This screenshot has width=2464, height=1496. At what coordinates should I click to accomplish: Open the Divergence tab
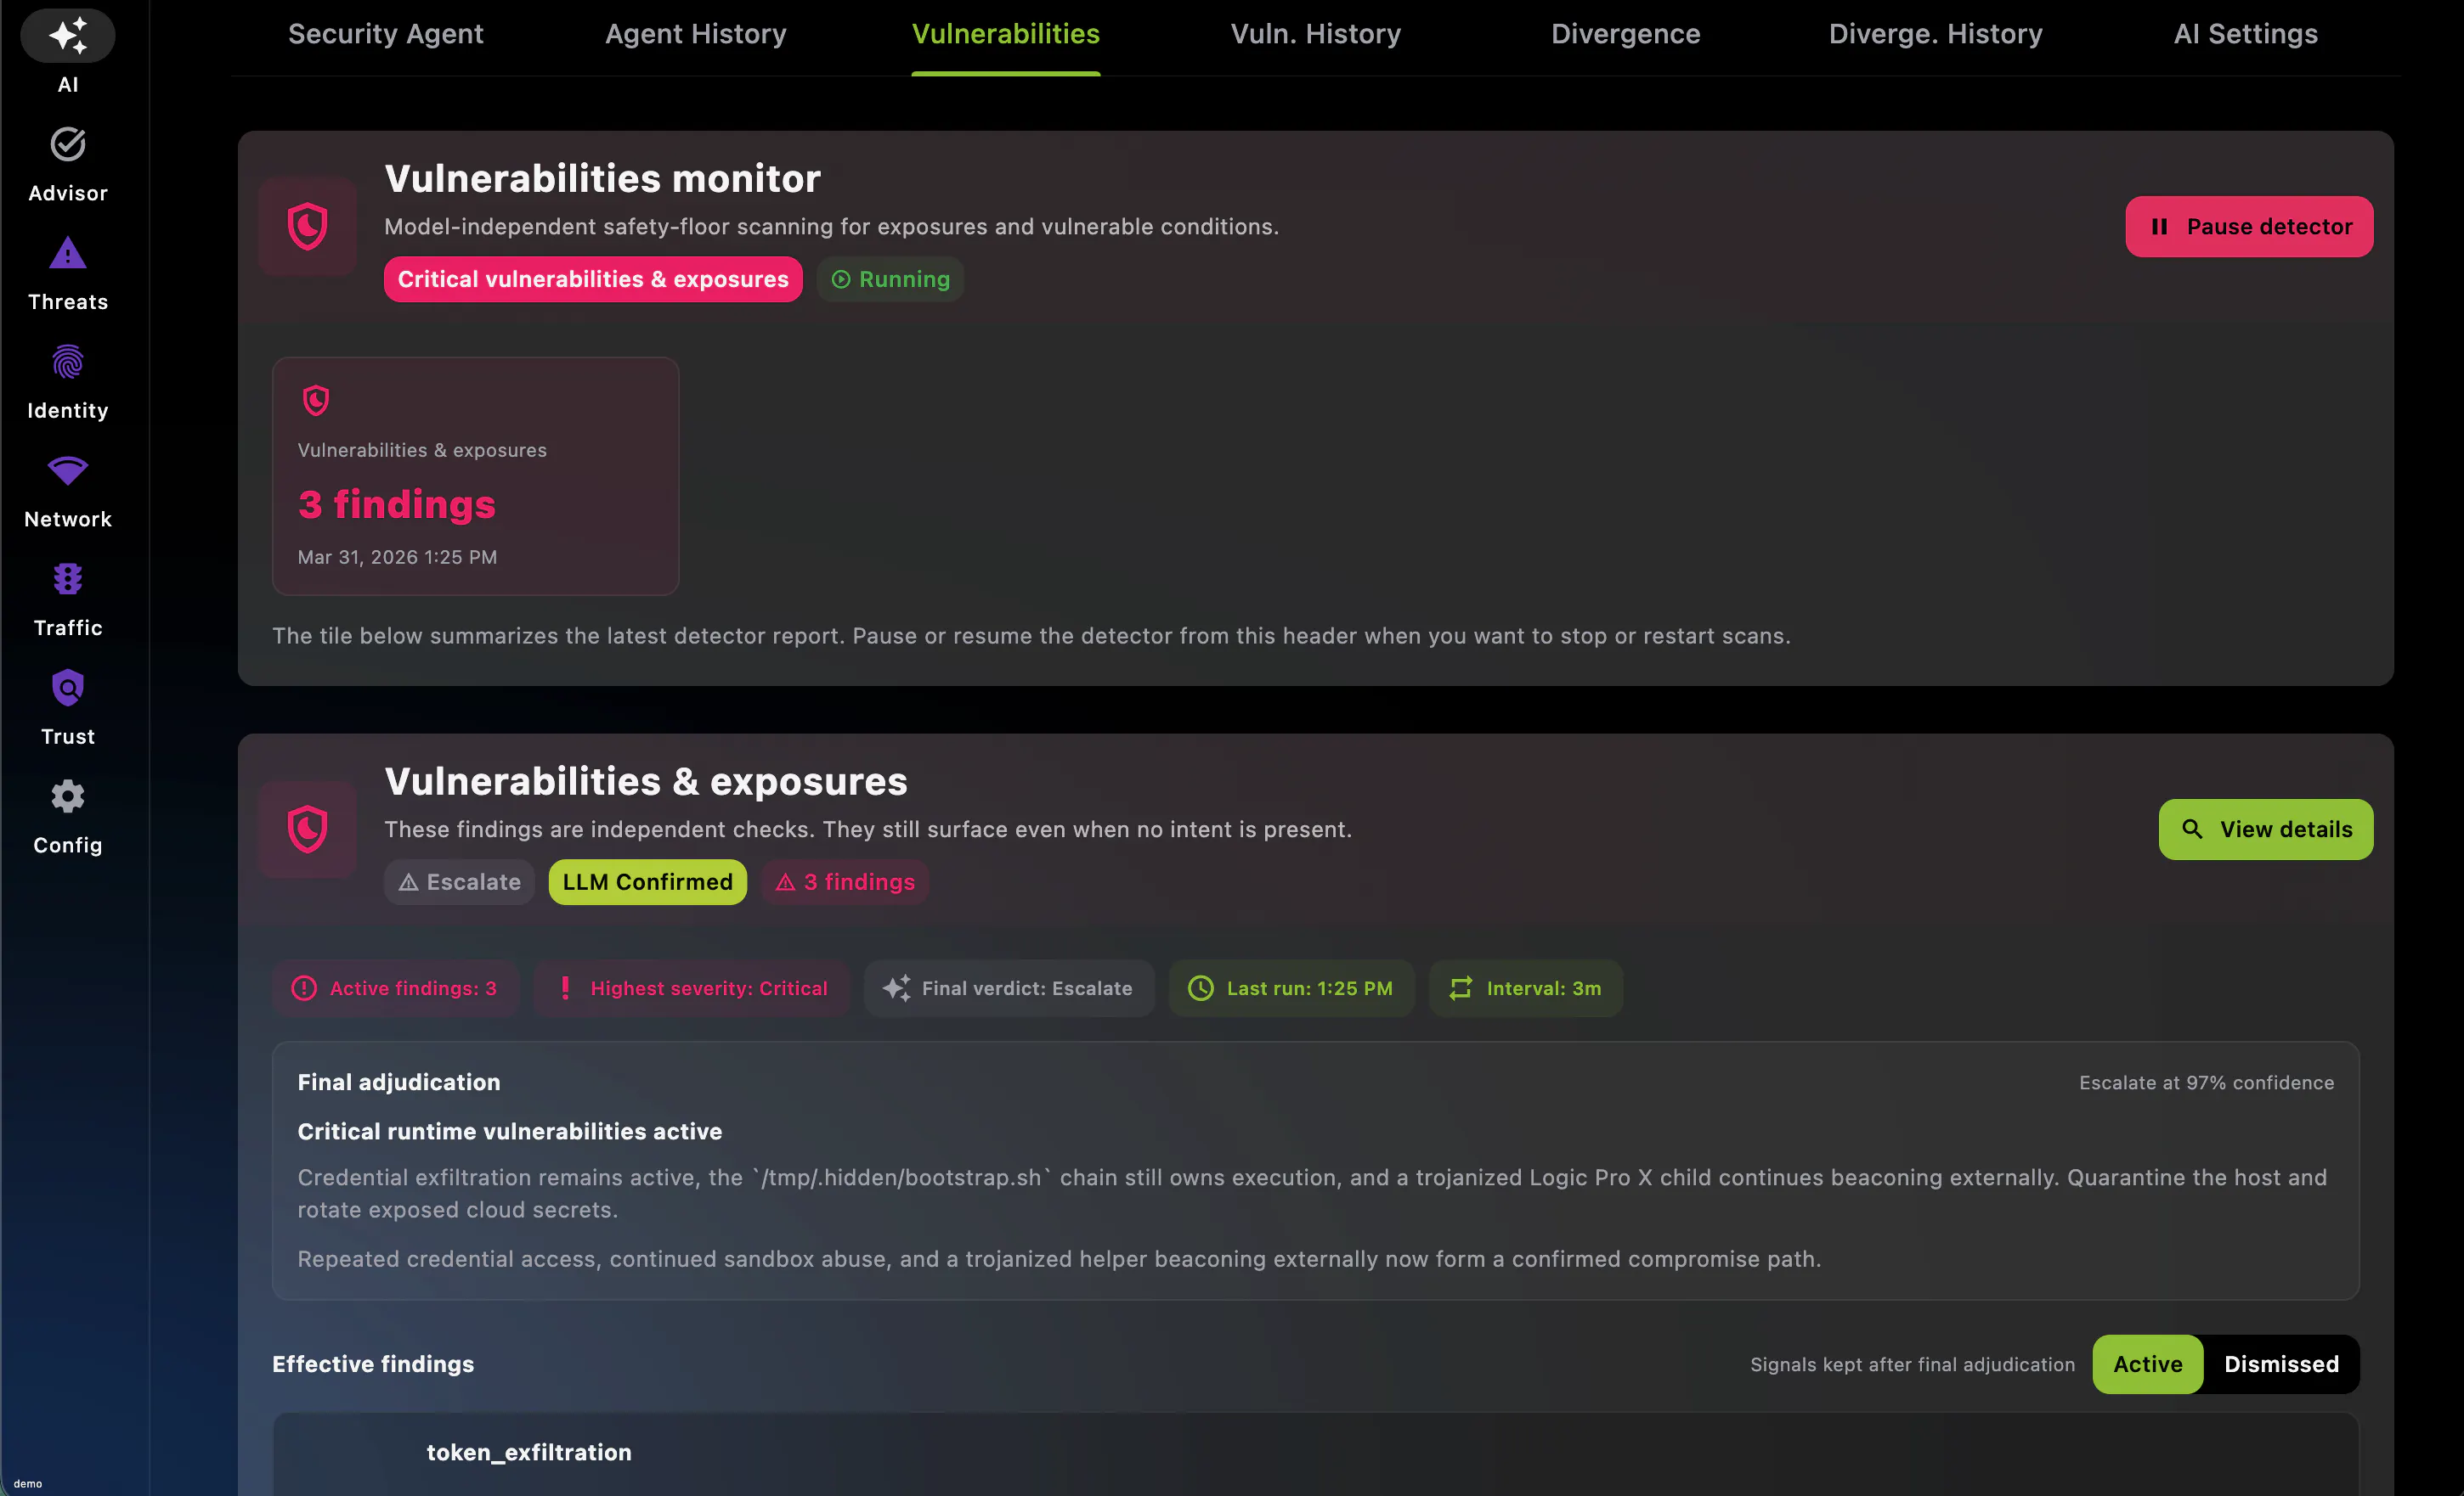click(1626, 34)
